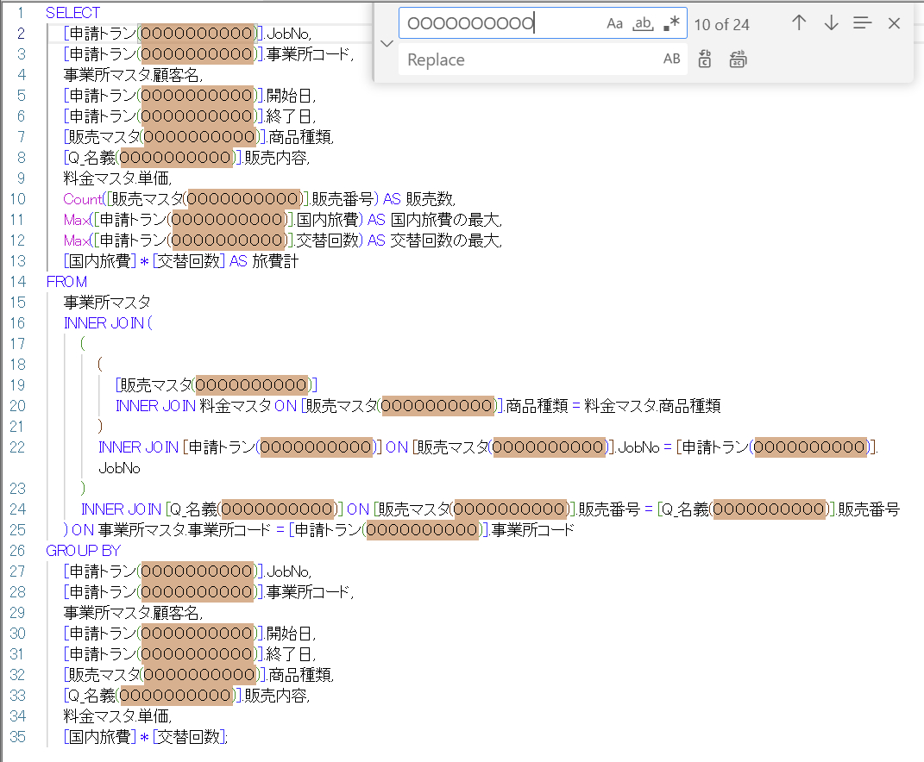The image size is (924, 762).
Task: Click wrapped 'JobNo' text under line 22
Action: tap(119, 467)
